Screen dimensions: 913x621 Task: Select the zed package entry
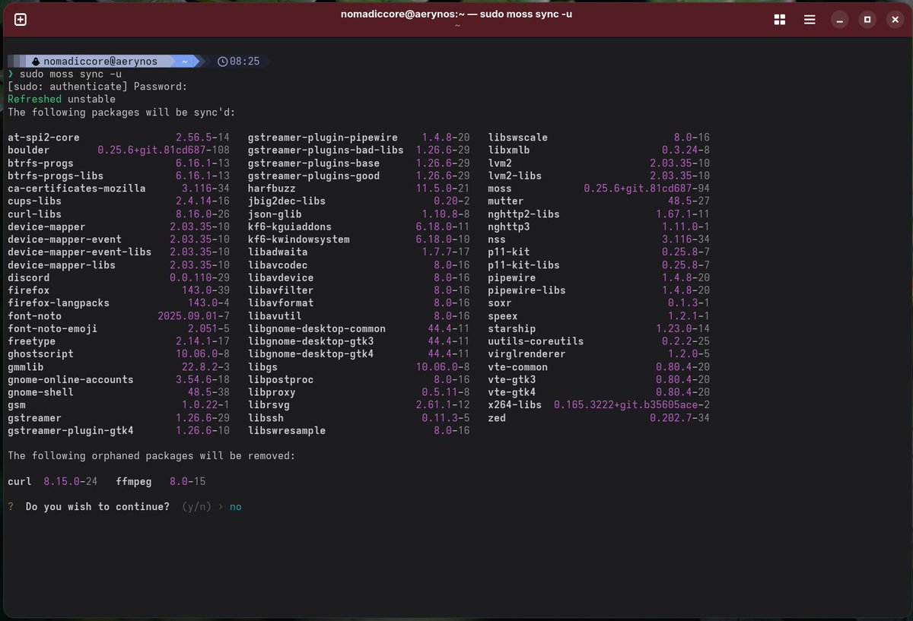click(x=496, y=417)
